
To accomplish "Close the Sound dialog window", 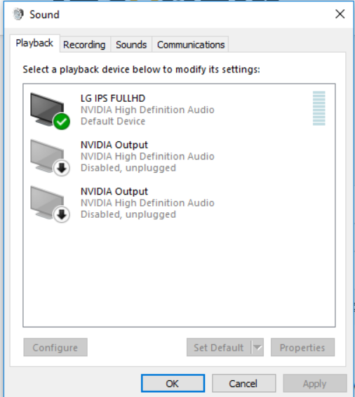I will point(340,14).
